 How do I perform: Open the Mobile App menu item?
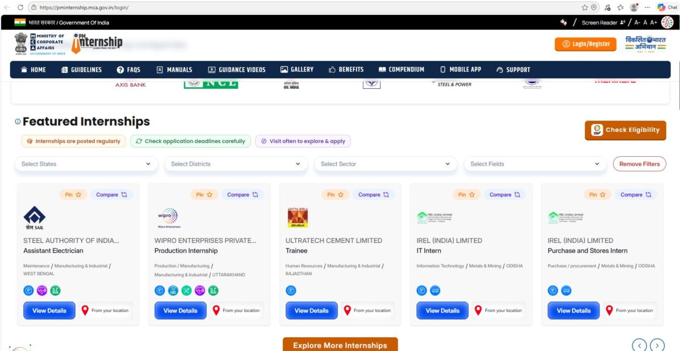point(461,70)
